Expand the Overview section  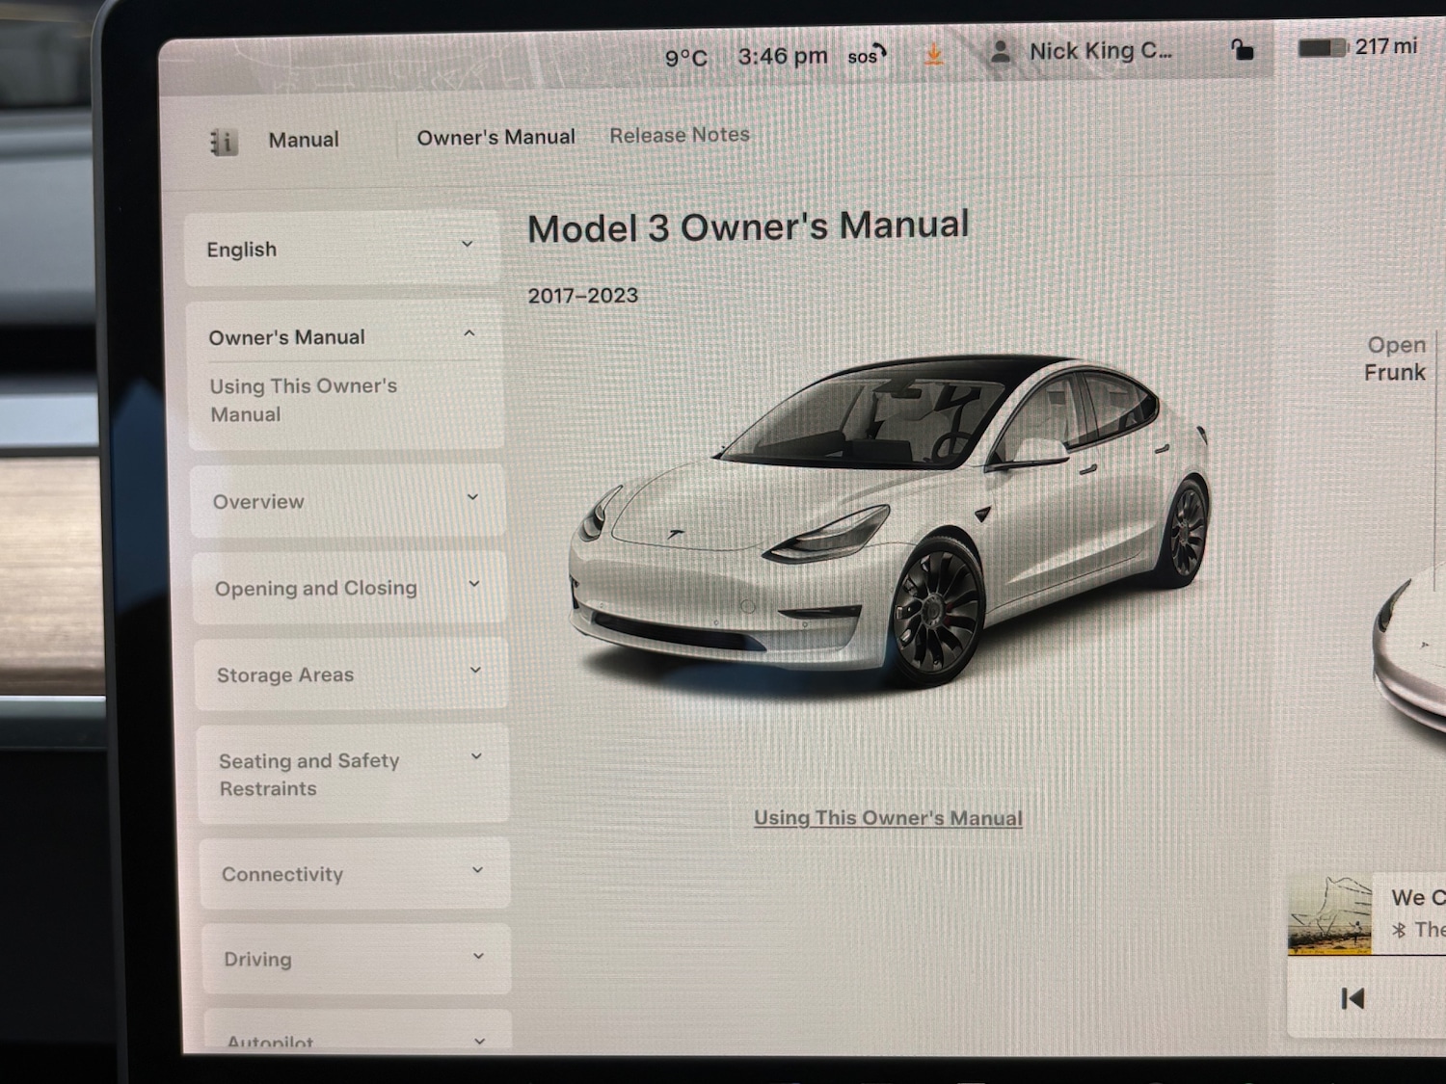[351, 501]
